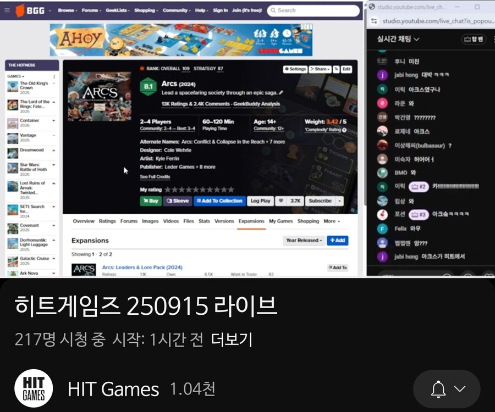Click the Add To Collection button
495x412 pixels.
coord(219,201)
